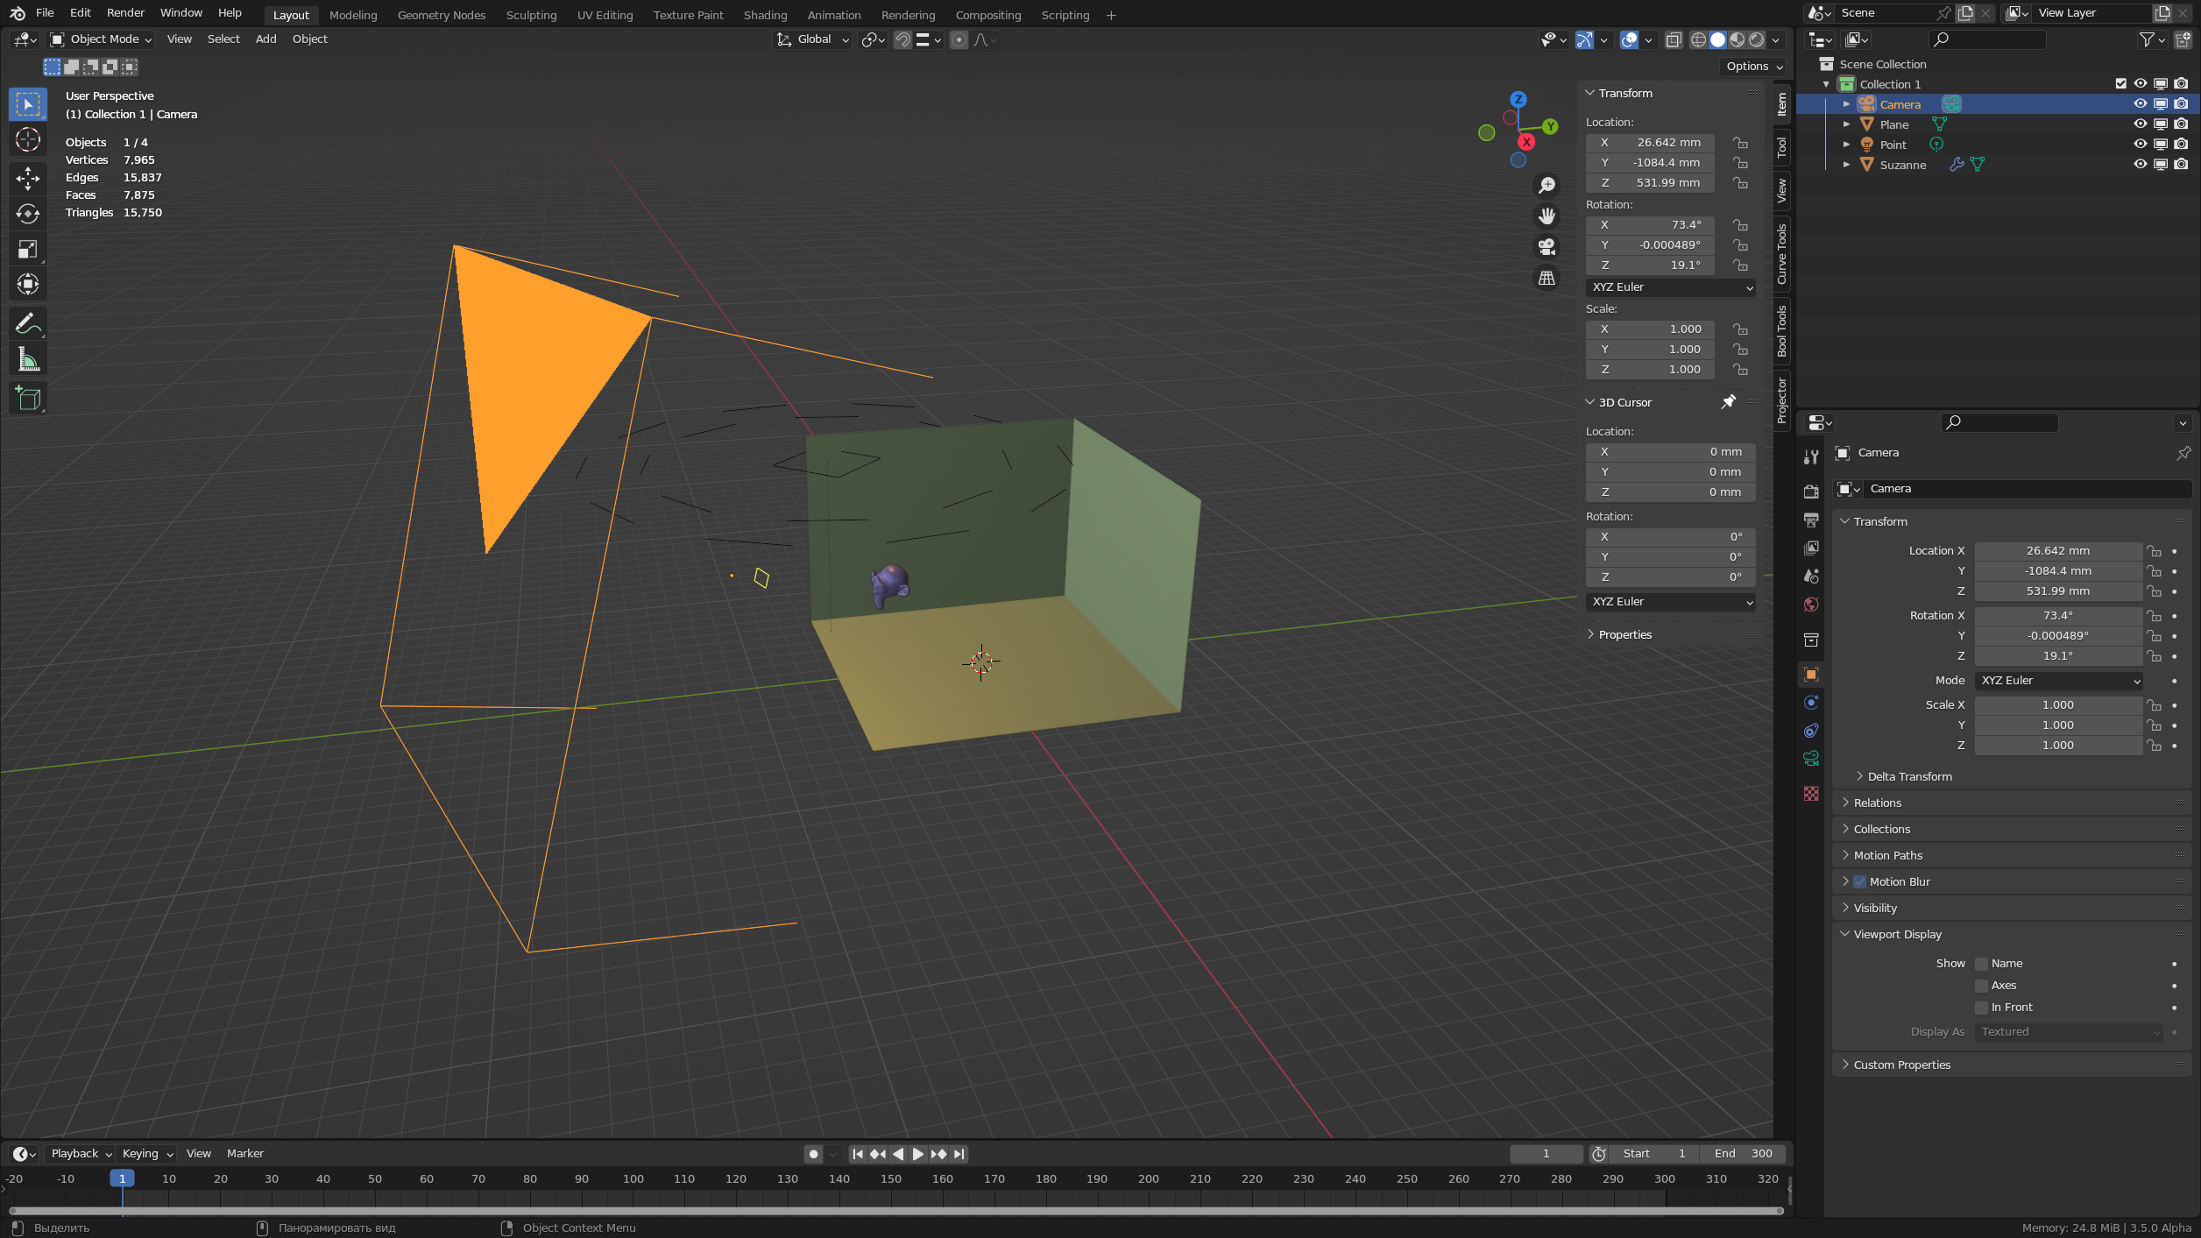This screenshot has height=1238, width=2201.
Task: Activate the Move tool
Action: 28,178
